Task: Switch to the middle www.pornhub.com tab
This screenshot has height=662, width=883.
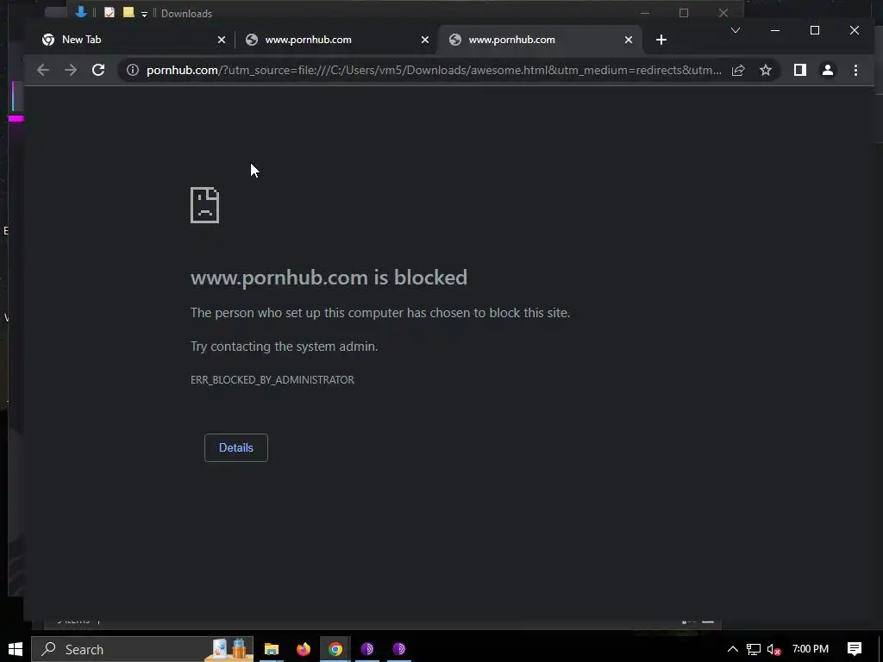Action: (335, 40)
